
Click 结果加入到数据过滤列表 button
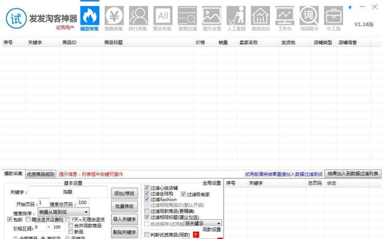pyautogui.click(x=353, y=174)
